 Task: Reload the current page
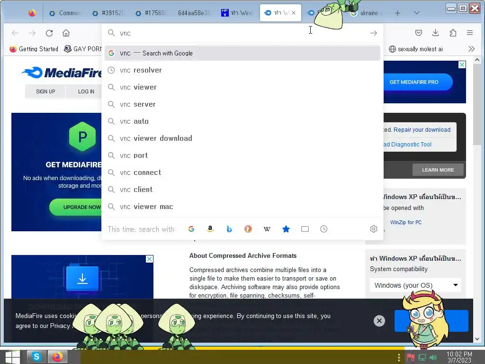(49, 33)
